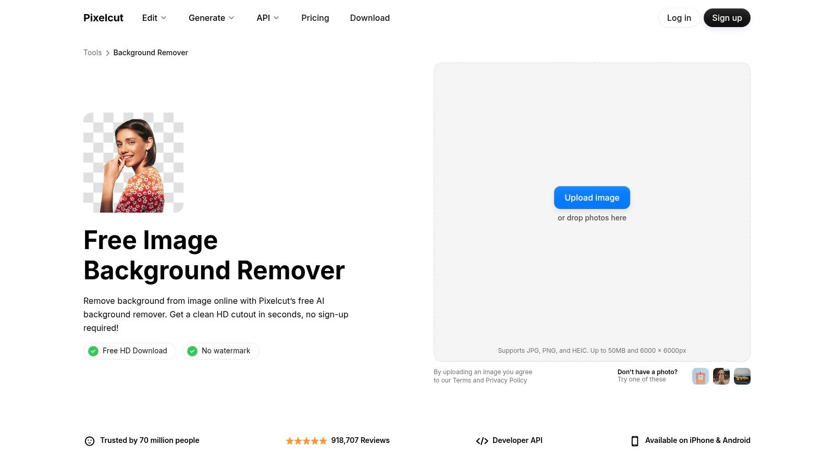Screen dimensions: 834x469
Task: Open the Download page
Action: coord(370,18)
